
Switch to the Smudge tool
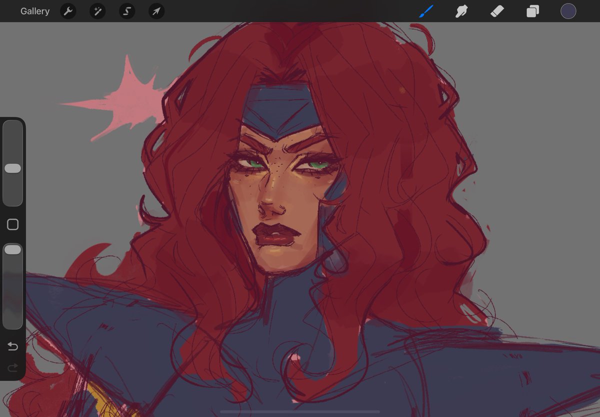[x=461, y=11]
